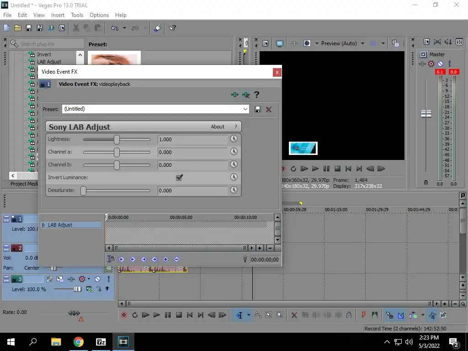Save preset in Video Event FX window
The height and width of the screenshot is (351, 468).
[x=258, y=109]
